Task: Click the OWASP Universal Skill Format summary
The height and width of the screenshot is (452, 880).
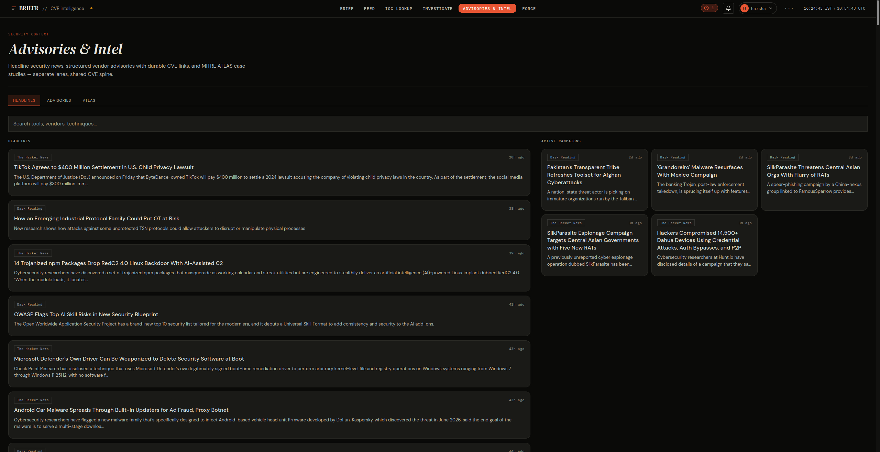Action: pyautogui.click(x=224, y=324)
